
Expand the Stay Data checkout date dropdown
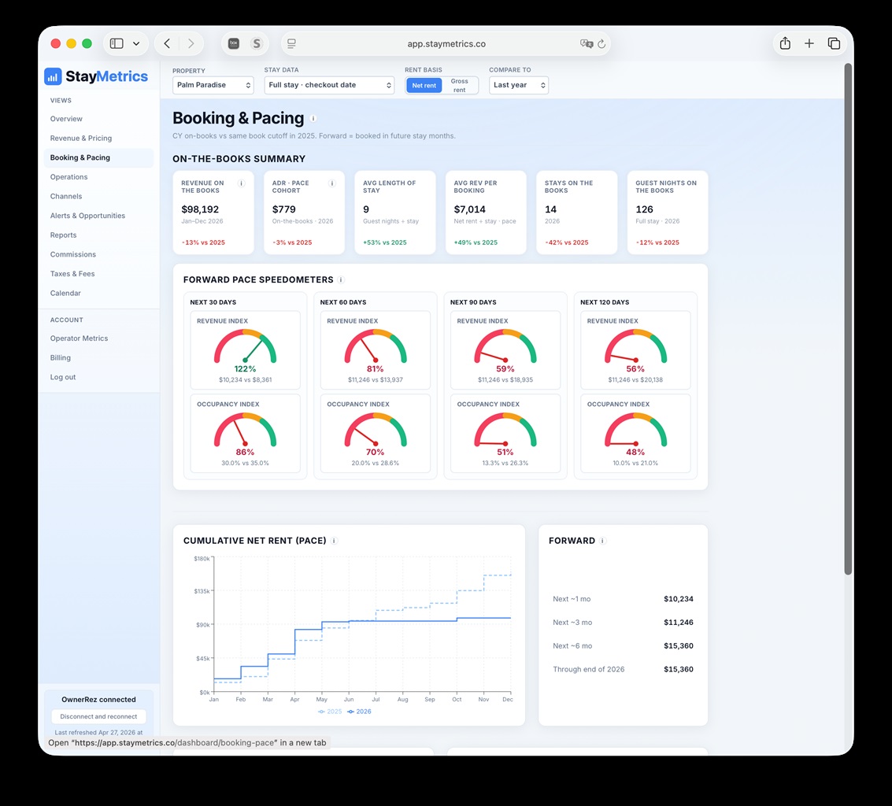point(329,85)
